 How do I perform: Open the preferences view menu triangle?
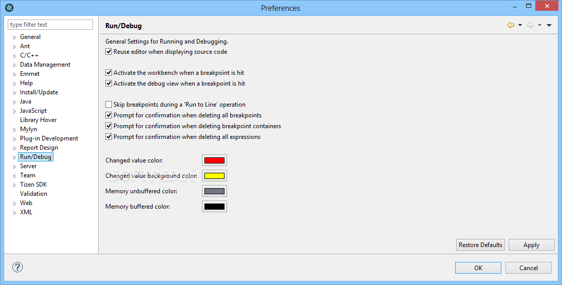tap(549, 25)
